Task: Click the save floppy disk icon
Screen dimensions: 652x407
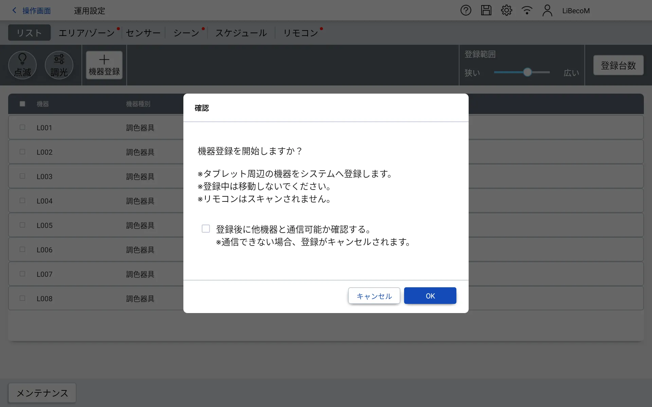Action: (486, 11)
